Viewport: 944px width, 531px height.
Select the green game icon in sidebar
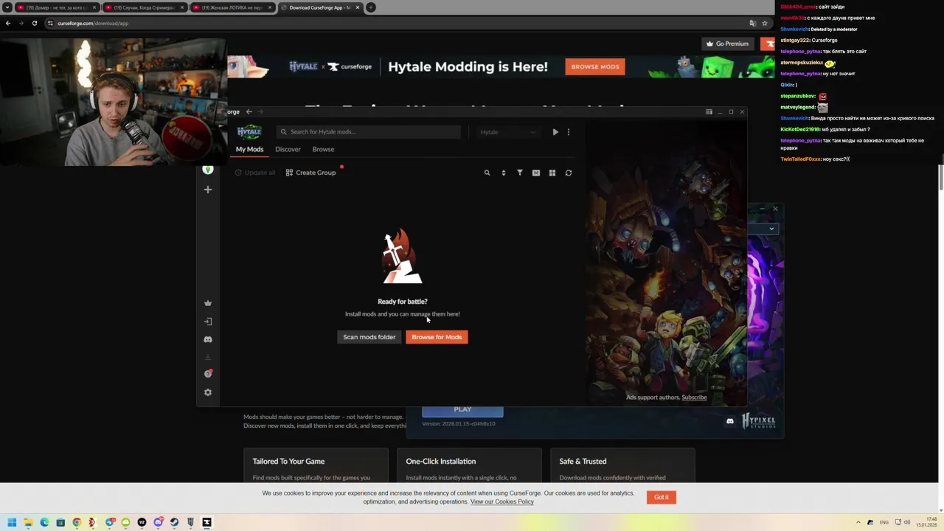(x=208, y=170)
